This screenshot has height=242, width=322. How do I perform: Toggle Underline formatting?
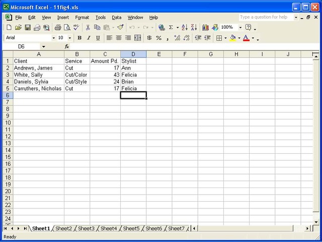(x=98, y=38)
